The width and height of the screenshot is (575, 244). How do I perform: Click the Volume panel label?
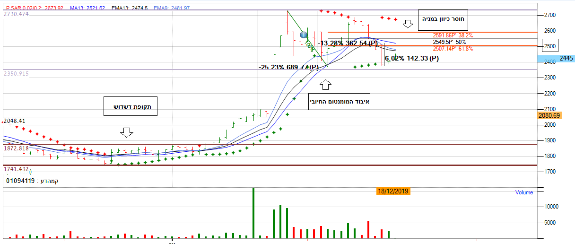524,192
